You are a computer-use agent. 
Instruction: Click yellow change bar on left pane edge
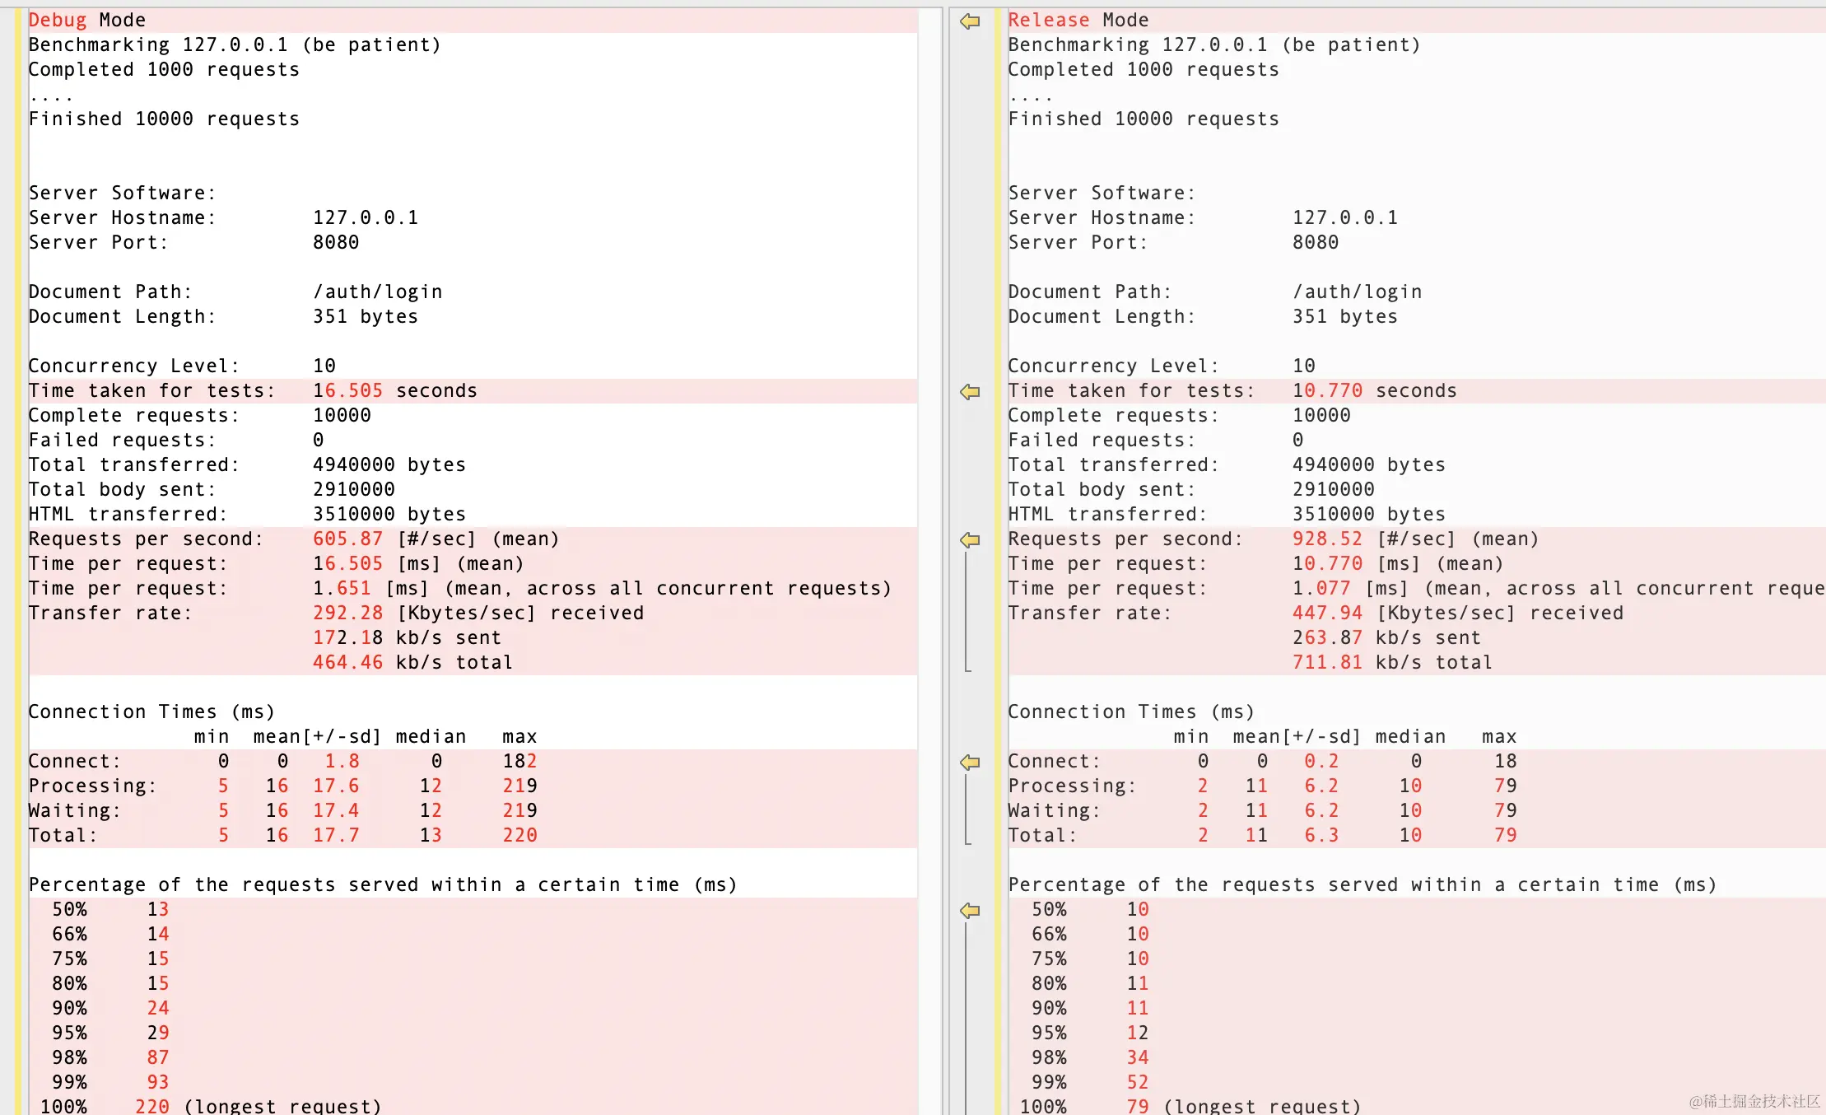[18, 494]
